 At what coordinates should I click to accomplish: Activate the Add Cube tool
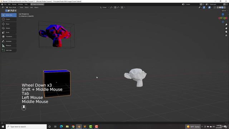click(x=9, y=50)
